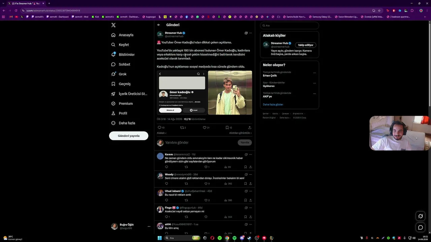Open the floating messages button
Image resolution: width=431 pixels, height=242 pixels.
pos(421,228)
